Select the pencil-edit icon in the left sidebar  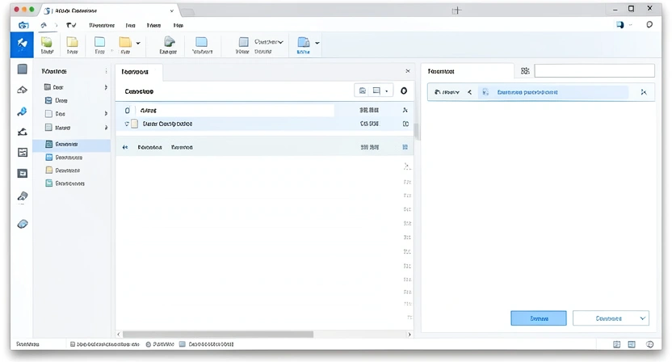pos(23,132)
